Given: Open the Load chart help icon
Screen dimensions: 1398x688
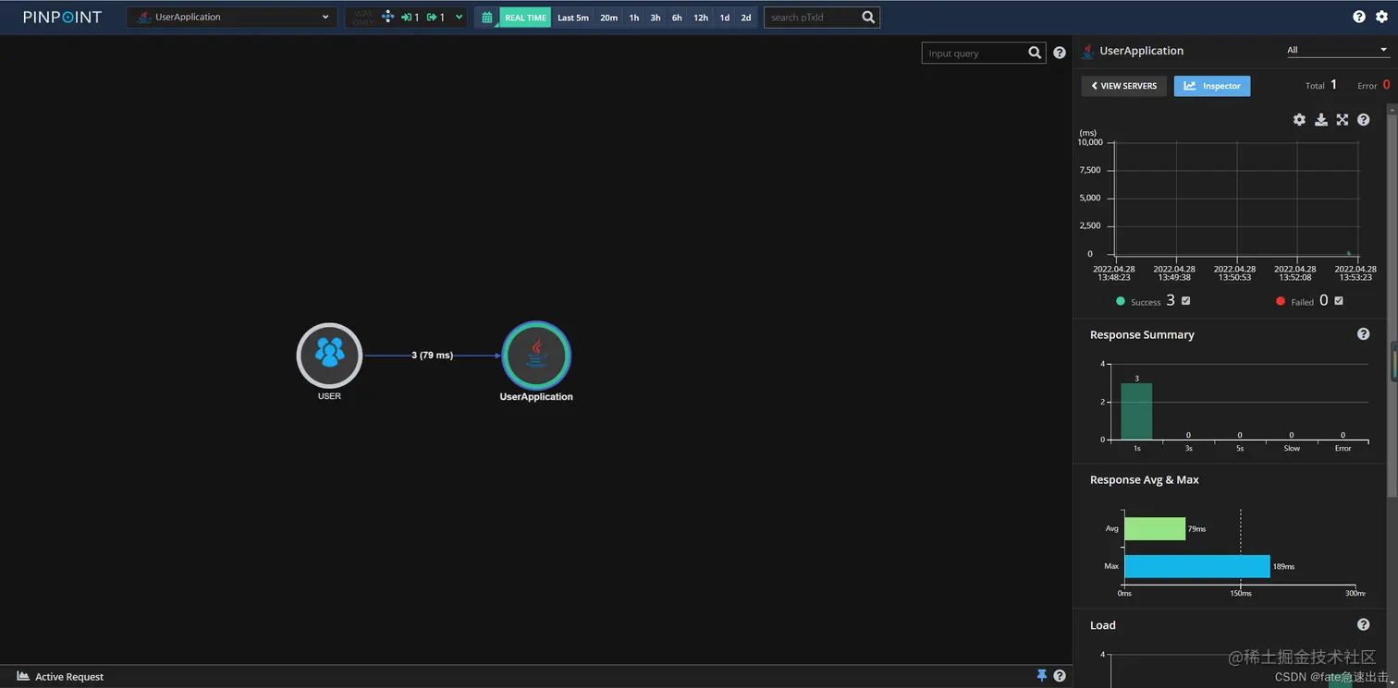Looking at the screenshot, I should pos(1363,625).
